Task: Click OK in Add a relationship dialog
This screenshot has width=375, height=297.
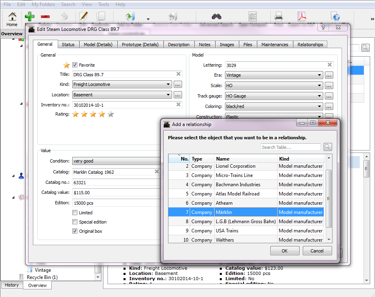Action: 285,251
